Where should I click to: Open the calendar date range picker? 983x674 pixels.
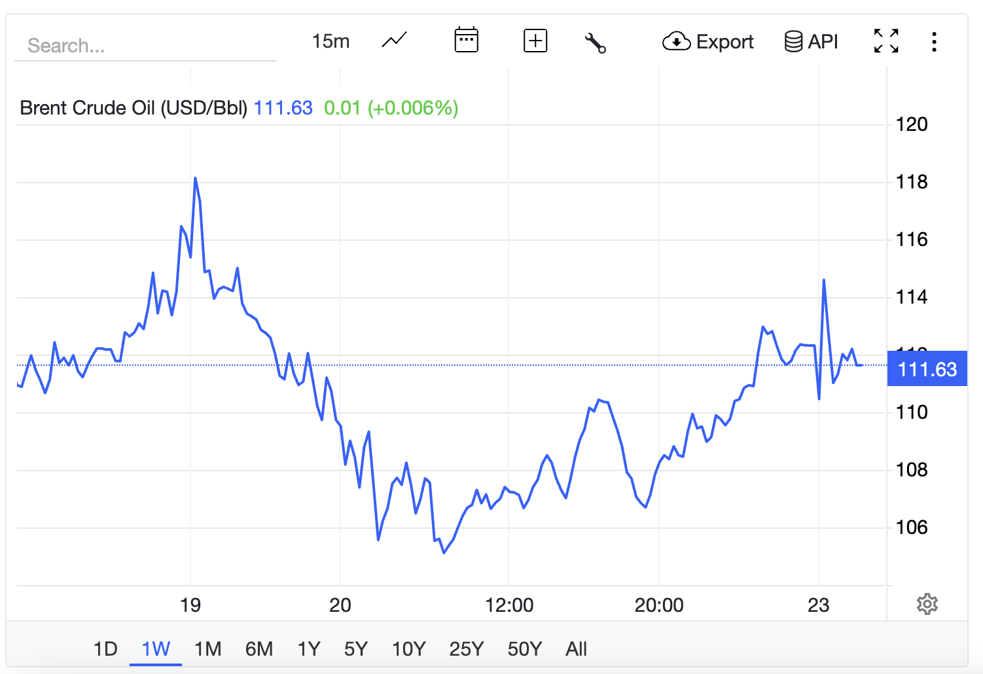[x=466, y=41]
